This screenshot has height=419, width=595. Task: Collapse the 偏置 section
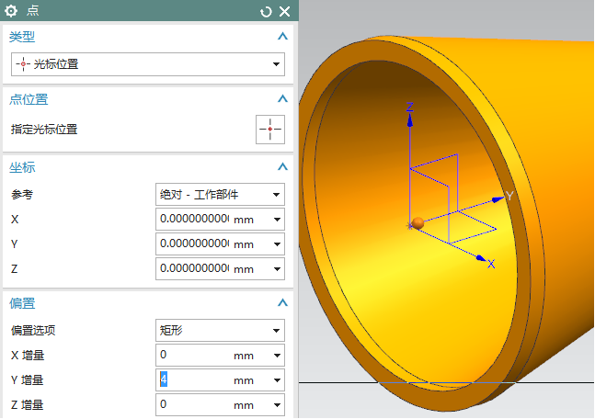(282, 303)
